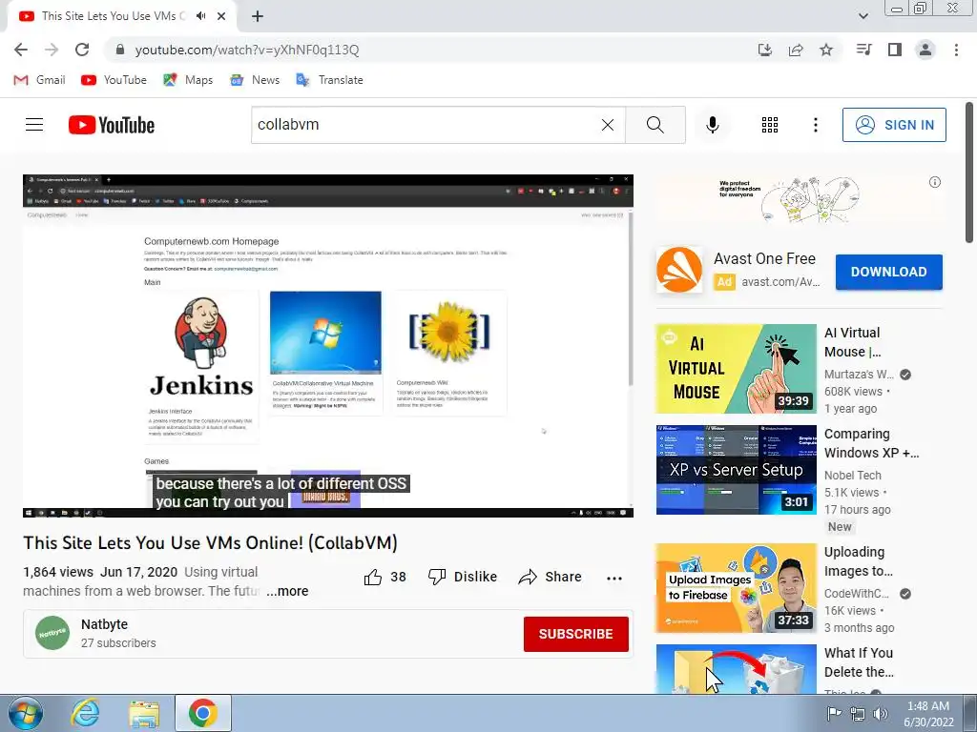Open Comparing Windows XP video title

(871, 443)
